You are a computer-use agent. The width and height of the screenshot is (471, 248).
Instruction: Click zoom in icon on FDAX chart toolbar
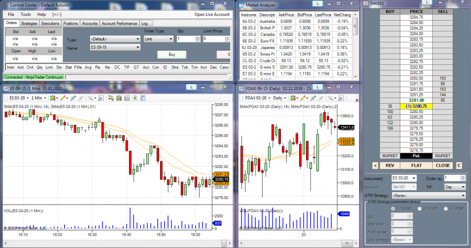coord(313,98)
